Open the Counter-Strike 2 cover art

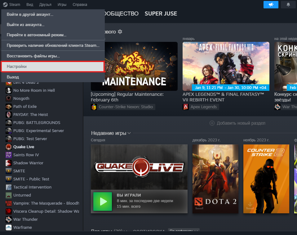coord(266,179)
